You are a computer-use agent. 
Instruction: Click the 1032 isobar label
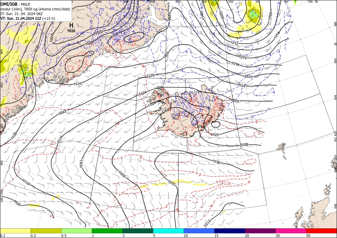tap(208, 223)
